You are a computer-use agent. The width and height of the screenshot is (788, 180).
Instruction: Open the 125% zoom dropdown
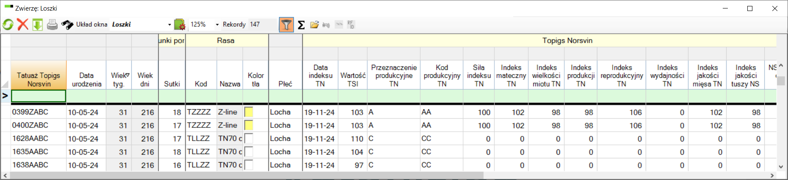217,25
